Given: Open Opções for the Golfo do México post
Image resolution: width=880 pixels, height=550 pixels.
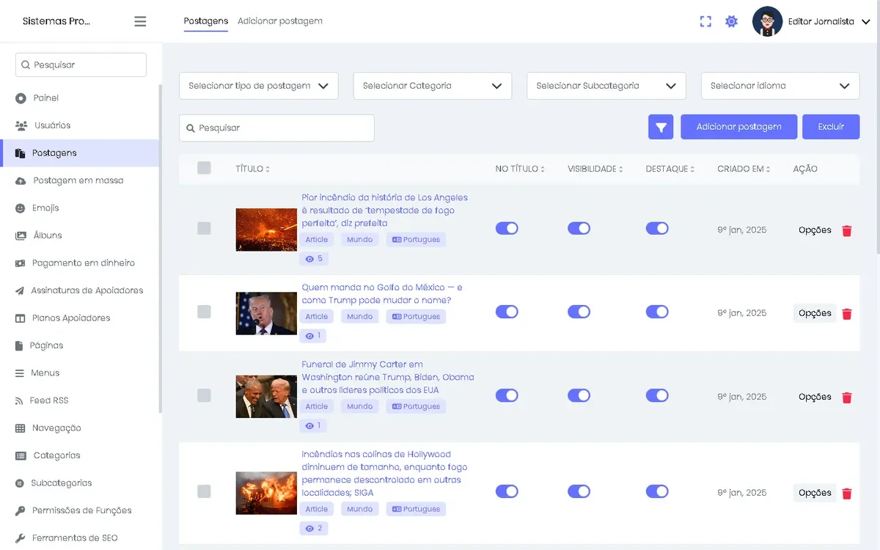Looking at the screenshot, I should click(x=815, y=313).
